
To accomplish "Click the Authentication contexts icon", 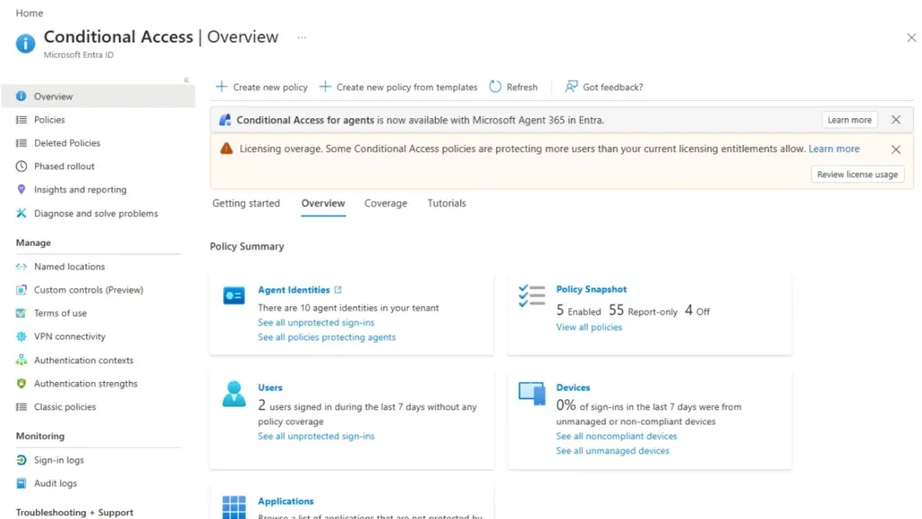I will (x=22, y=360).
